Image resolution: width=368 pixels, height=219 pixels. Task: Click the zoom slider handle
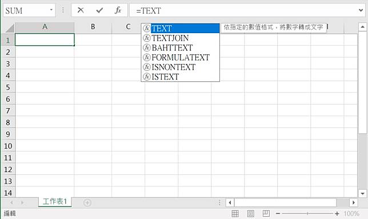307,213
